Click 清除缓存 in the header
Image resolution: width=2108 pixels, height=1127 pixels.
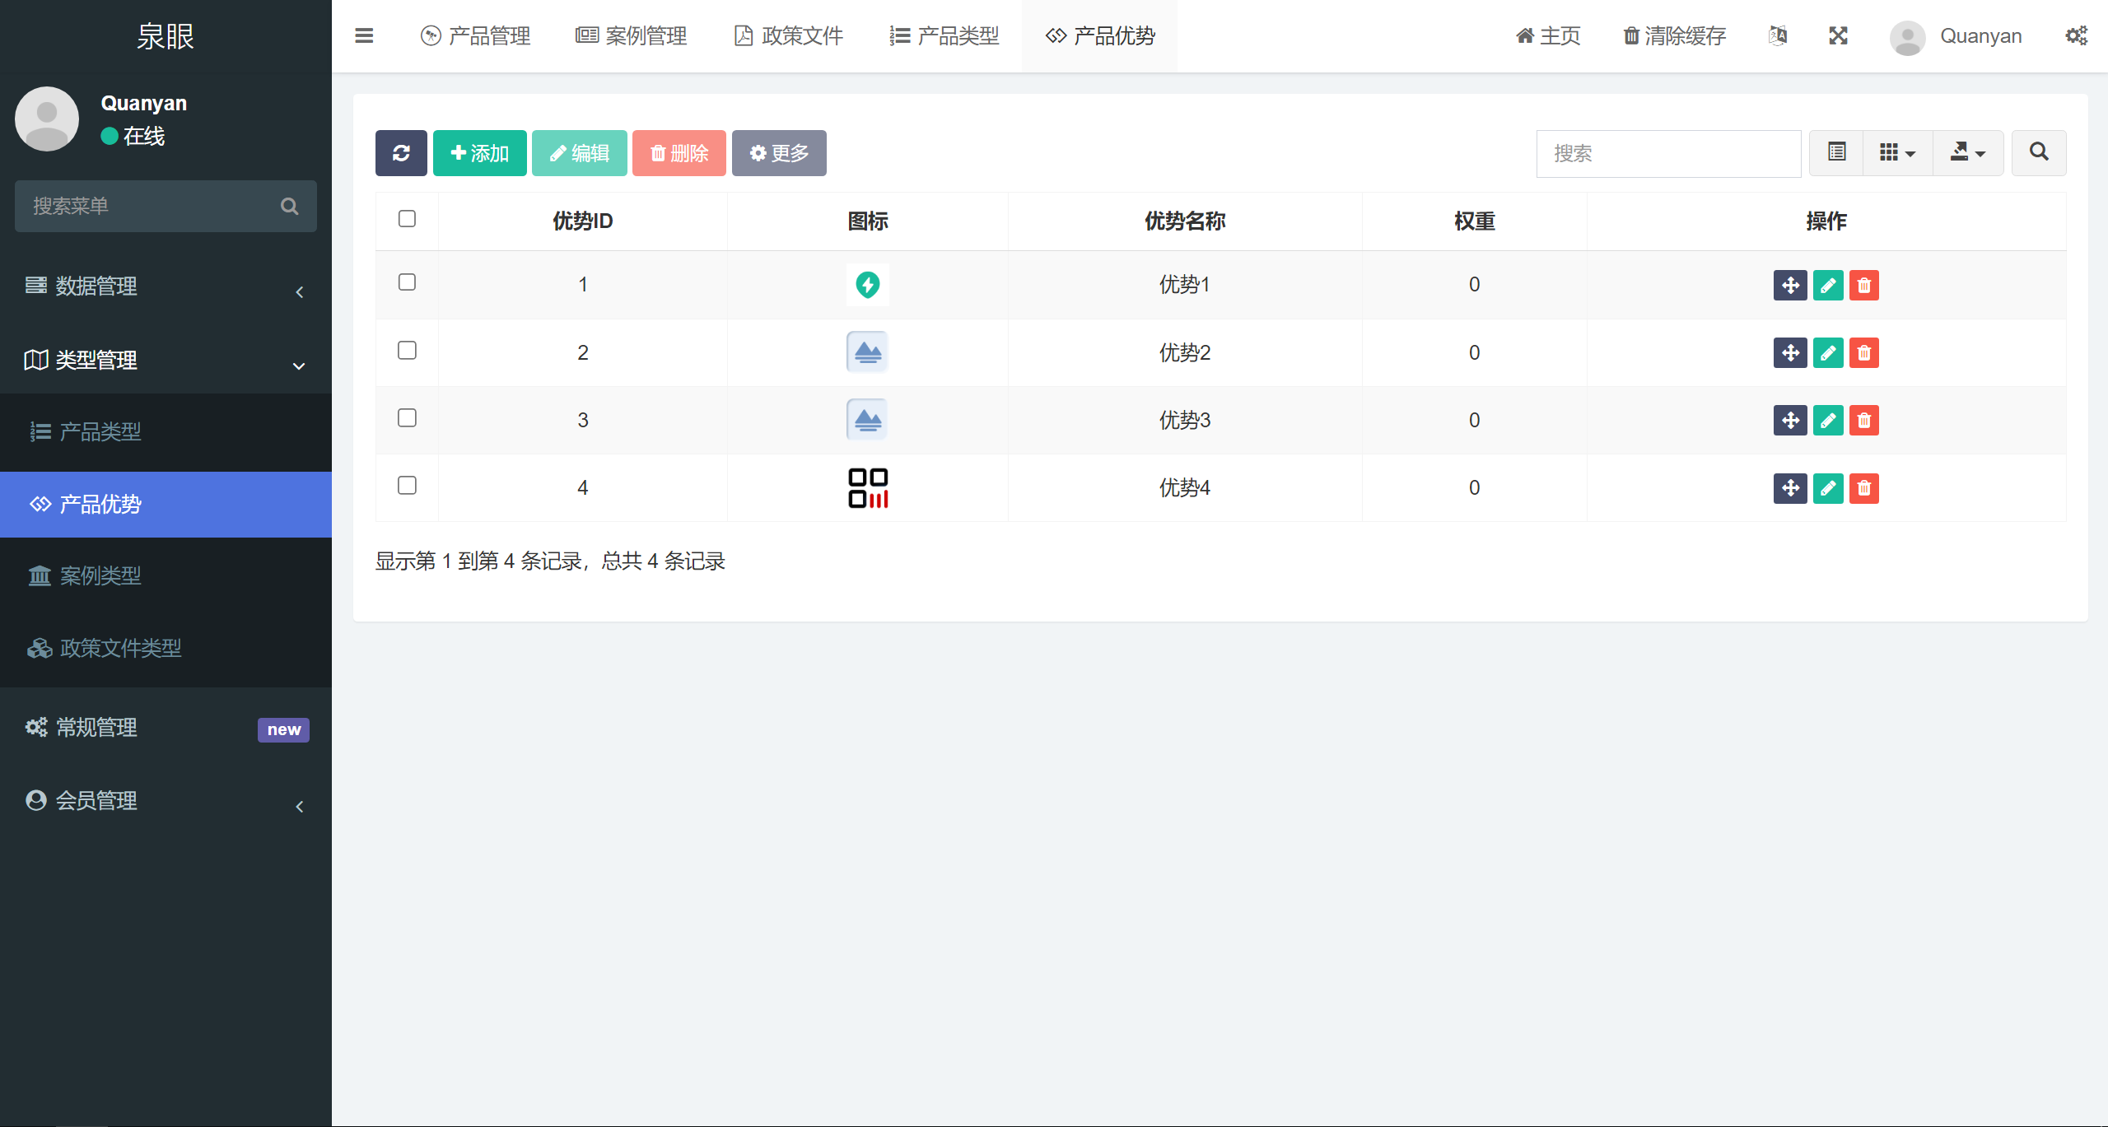point(1674,36)
